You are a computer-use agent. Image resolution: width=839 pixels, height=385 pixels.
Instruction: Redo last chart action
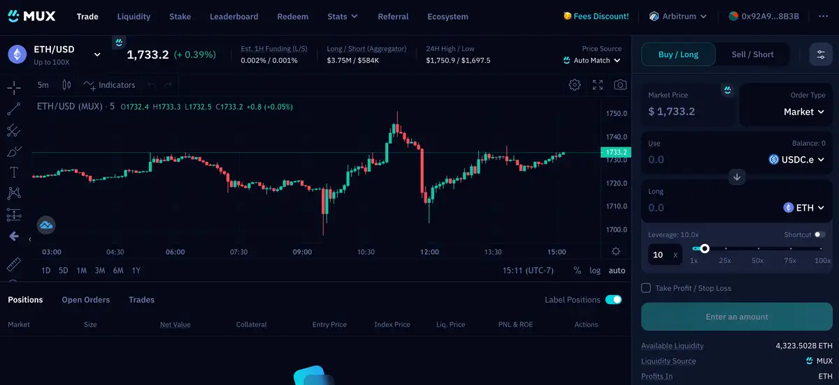coord(168,85)
